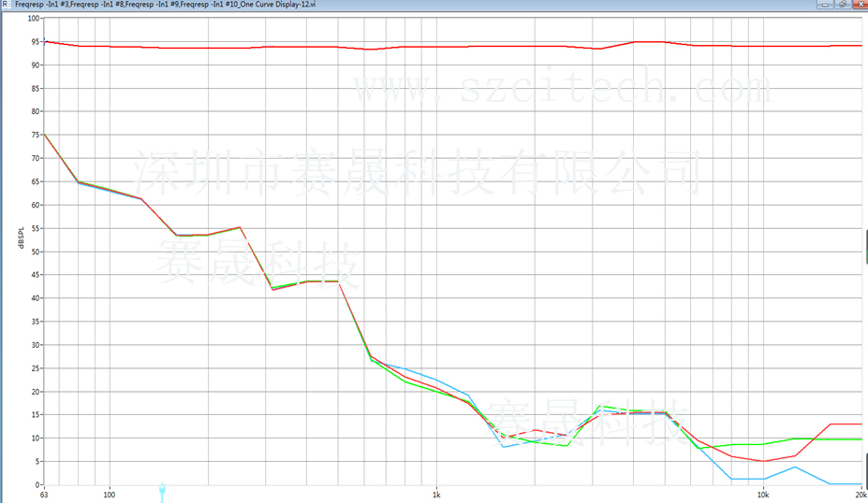Click the 50 tick label on Y-axis
Screen dimensions: 868x503
point(36,251)
